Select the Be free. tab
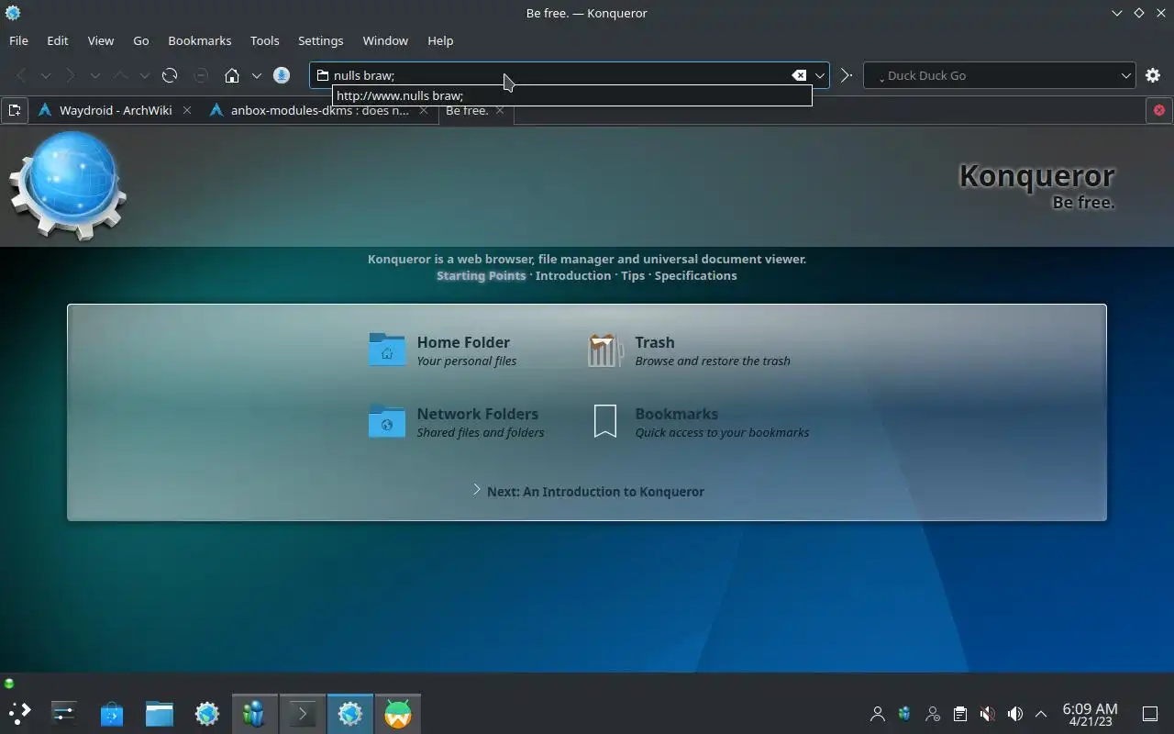Screen dimensions: 1174x734 [476, 110]
